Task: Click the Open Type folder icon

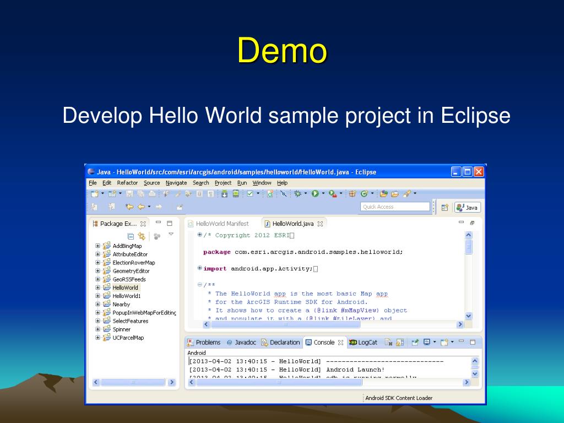Action: point(383,194)
